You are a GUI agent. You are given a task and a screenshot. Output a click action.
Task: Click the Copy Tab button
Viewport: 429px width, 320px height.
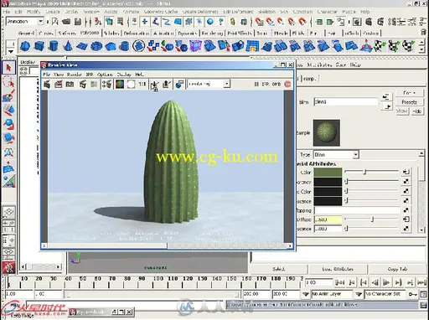click(x=397, y=269)
